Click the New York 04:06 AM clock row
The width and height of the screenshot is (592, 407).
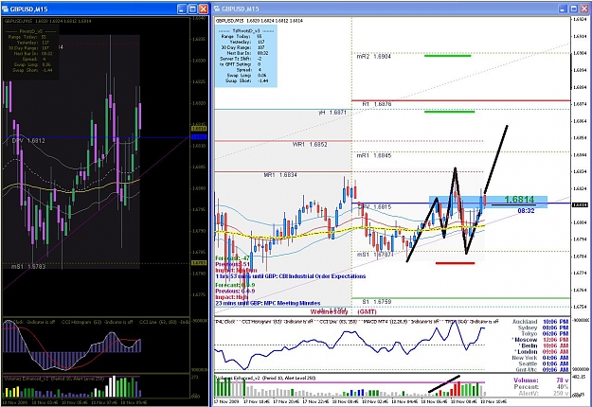(x=540, y=358)
